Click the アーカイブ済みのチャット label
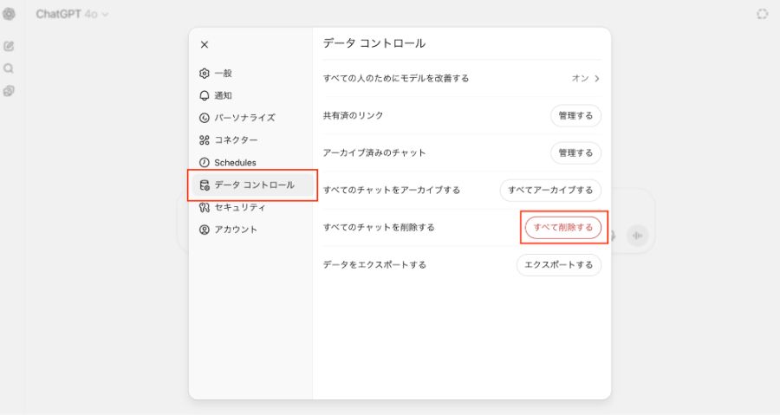The height and width of the screenshot is (415, 780). [374, 153]
